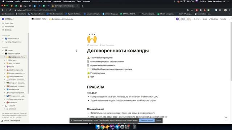Screen dimensions: 232x130
Task: Open page three-dots menu
Action: point(229,19)
